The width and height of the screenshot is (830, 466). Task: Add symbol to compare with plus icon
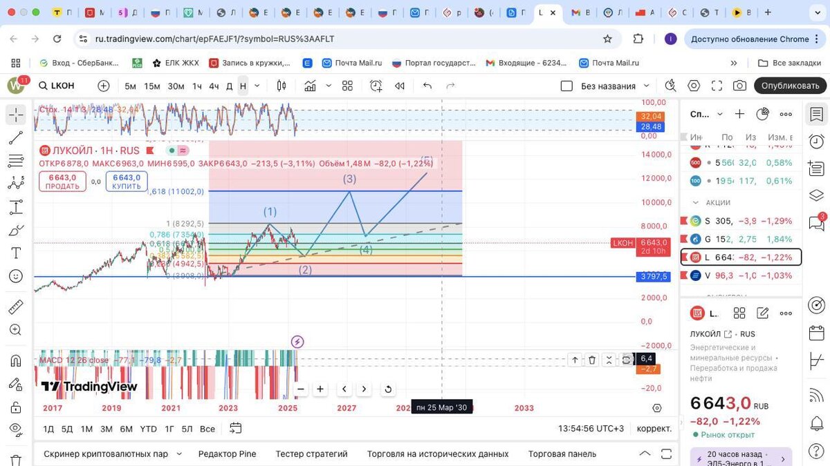(104, 86)
